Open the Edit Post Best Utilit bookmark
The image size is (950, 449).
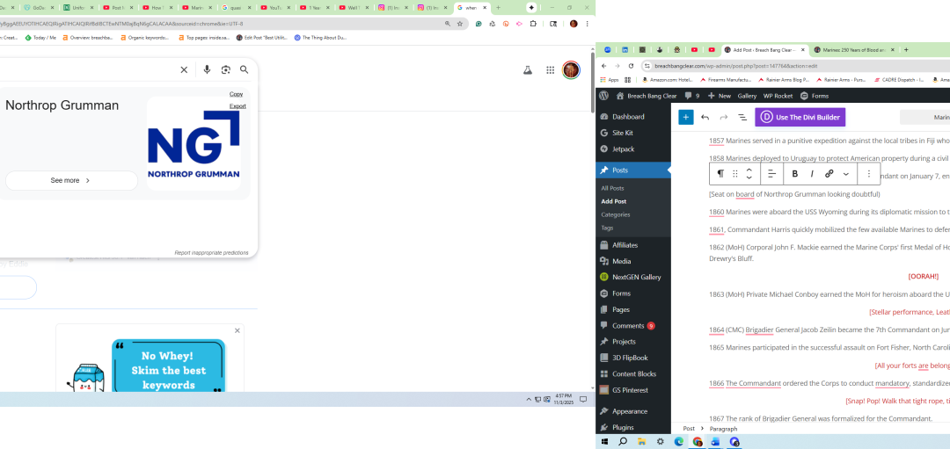pyautogui.click(x=262, y=38)
